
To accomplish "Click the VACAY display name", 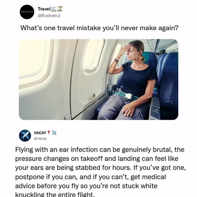I will click(x=40, y=133).
